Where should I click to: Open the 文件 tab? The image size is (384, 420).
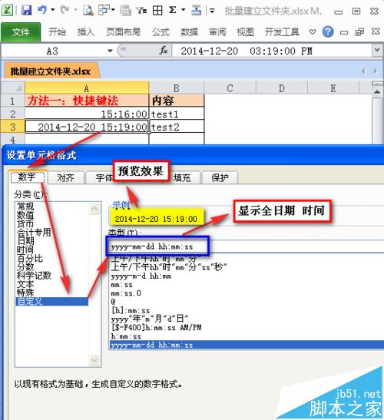click(21, 32)
